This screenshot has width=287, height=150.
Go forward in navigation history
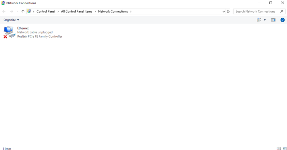[11, 11]
